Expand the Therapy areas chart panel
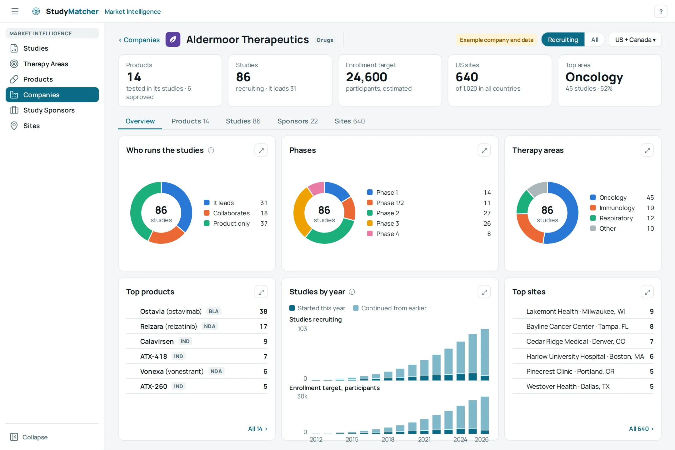Image resolution: width=675 pixels, height=450 pixels. (x=647, y=150)
